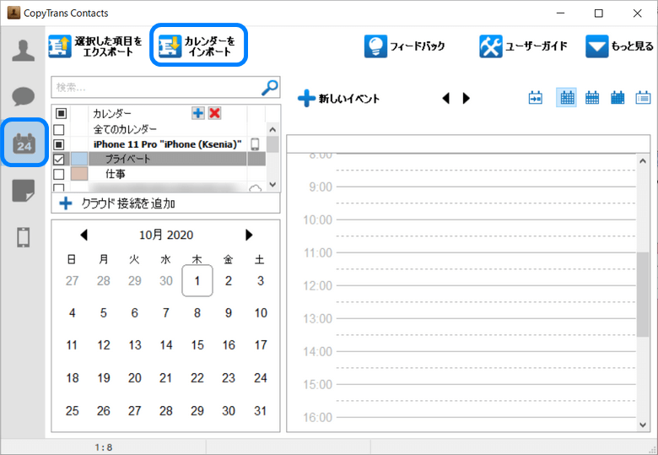Image resolution: width=658 pixels, height=455 pixels.
Task: Open the Notes sidebar section
Action: [23, 191]
